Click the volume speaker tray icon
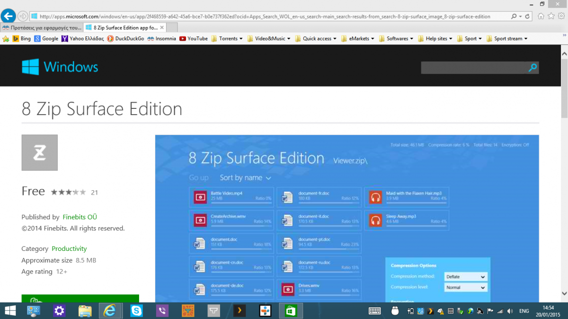 coord(510,311)
